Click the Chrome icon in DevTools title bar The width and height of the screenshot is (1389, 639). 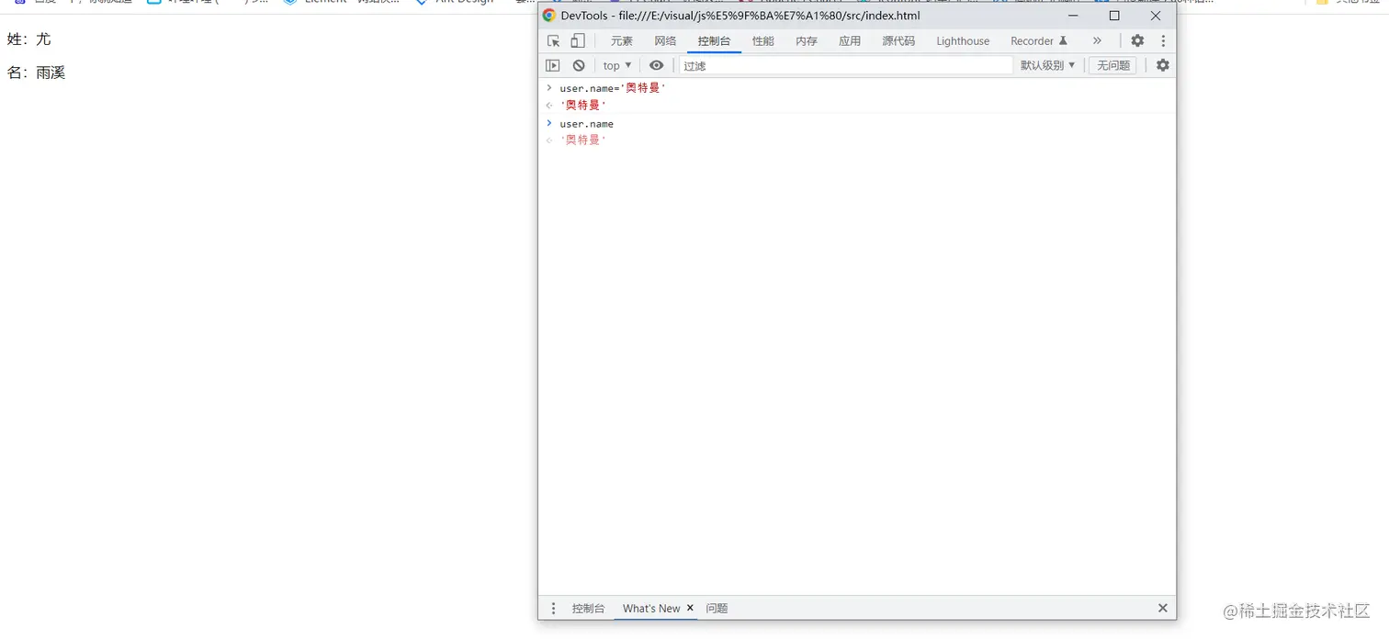click(549, 16)
